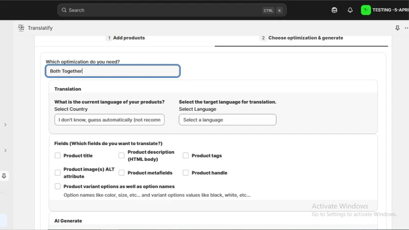409x230 pixels.
Task: Open the Select Country dropdown
Action: [109, 120]
